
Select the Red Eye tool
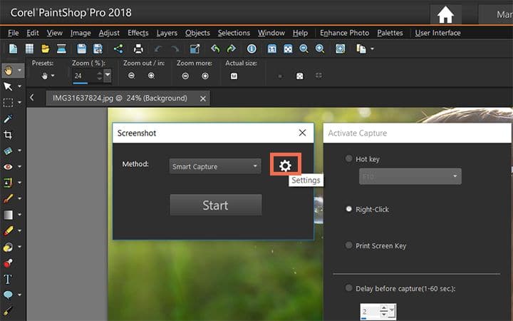[x=8, y=167]
